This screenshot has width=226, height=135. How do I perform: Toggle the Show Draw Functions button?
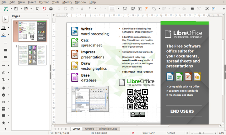(214, 9)
